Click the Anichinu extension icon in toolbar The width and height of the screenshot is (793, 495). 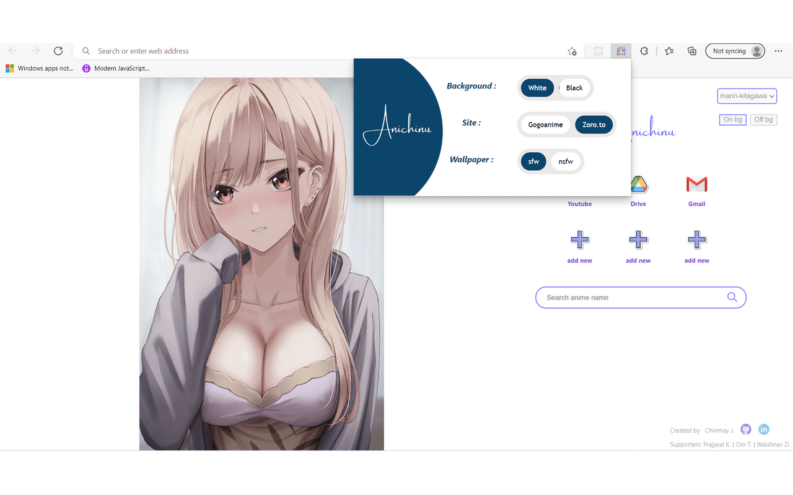[621, 51]
